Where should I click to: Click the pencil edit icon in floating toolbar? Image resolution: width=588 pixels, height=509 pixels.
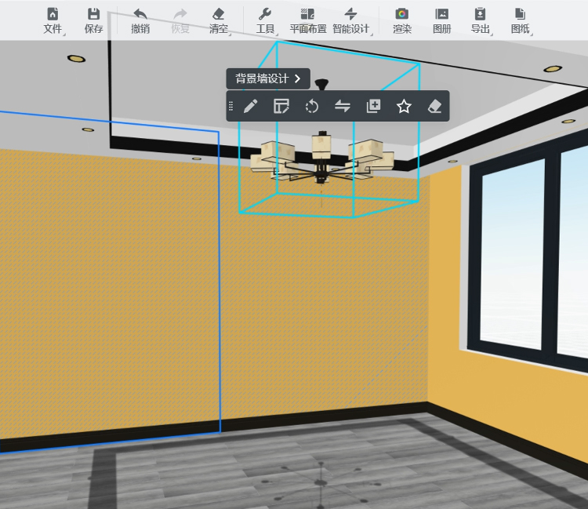[251, 106]
